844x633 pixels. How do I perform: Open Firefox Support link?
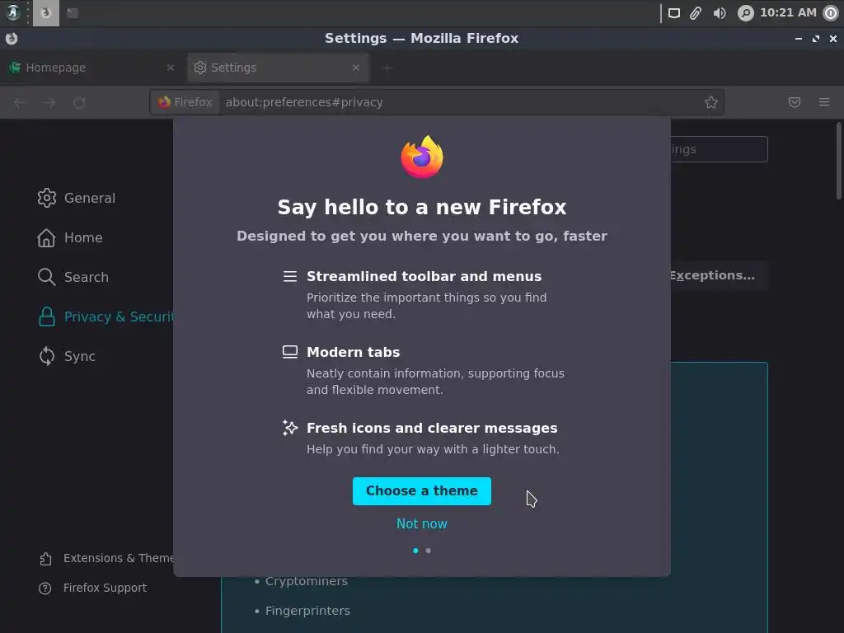click(92, 588)
